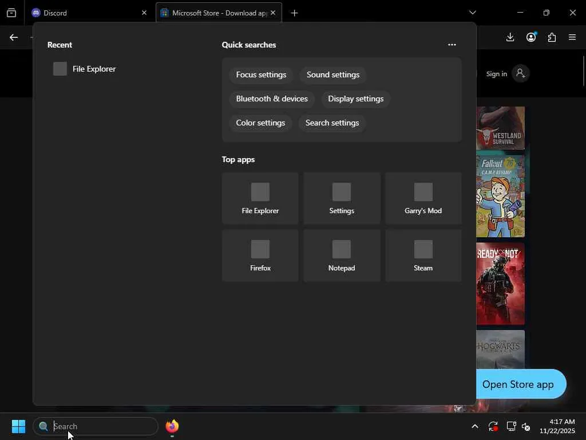Select Bluetooth & devices quick search
Image resolution: width=586 pixels, height=440 pixels.
tap(272, 99)
